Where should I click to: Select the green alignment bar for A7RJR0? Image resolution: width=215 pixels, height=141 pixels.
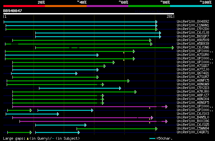click(x=75, y=92)
